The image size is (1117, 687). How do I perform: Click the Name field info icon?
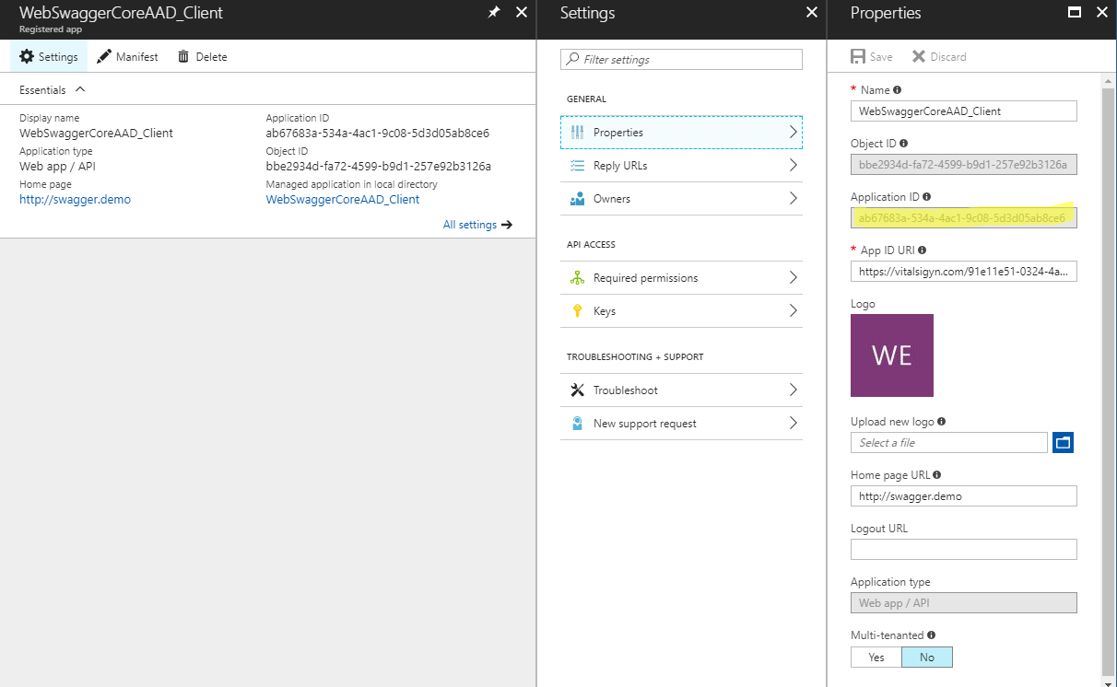[x=898, y=90]
